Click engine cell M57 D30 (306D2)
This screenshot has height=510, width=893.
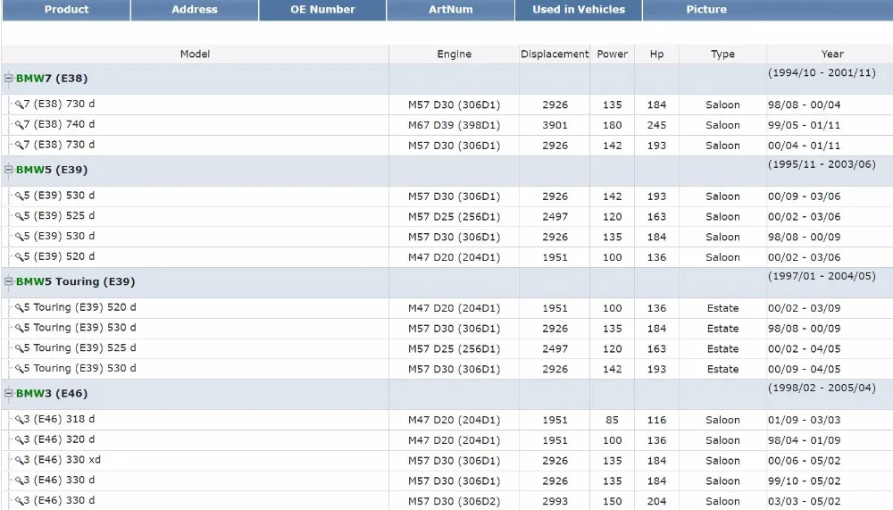[x=454, y=501]
